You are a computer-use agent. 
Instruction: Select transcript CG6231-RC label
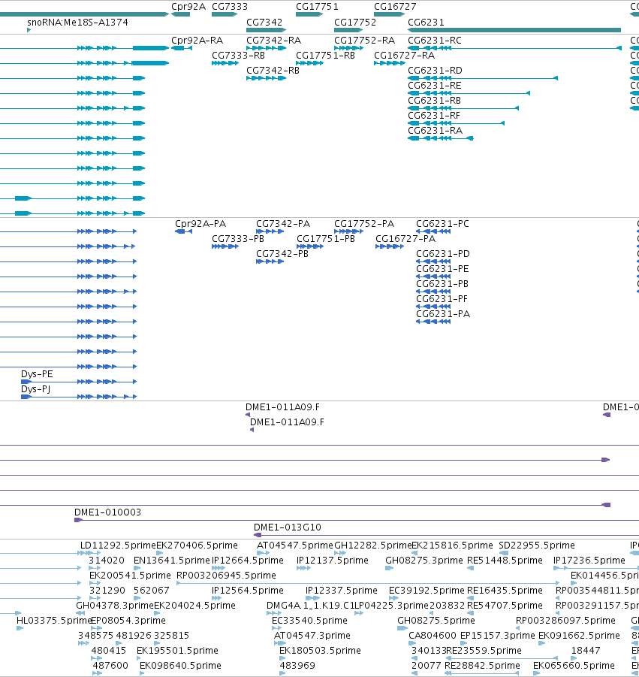(435, 40)
